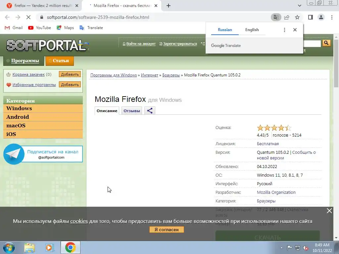This screenshot has width=339, height=254.
Task: Select the iOS category
Action: click(43, 134)
